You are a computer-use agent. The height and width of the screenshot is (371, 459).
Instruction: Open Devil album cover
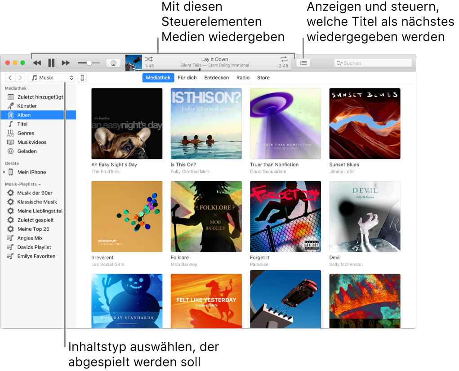pyautogui.click(x=365, y=216)
